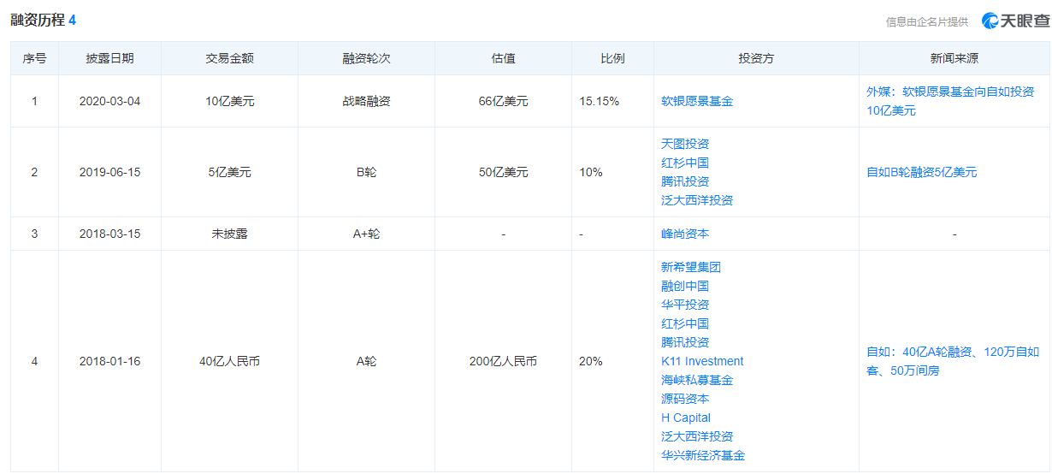1052x474 pixels.
Task: Click the 华兴新经济基金 investor link
Action: pos(703,455)
